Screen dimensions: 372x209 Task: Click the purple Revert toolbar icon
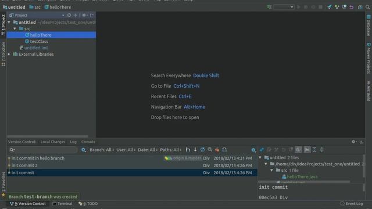click(352, 7)
